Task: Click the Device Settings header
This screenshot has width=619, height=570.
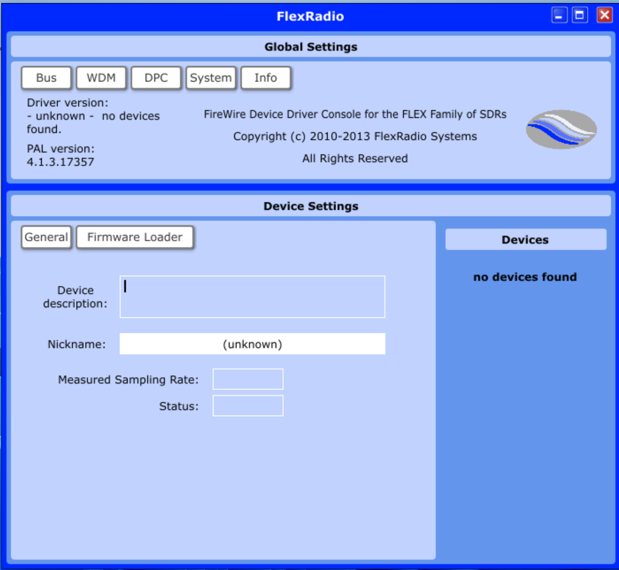Action: pos(311,206)
